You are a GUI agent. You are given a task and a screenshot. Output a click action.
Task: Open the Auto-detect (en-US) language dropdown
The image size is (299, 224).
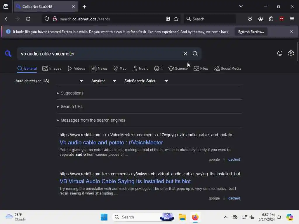pyautogui.click(x=50, y=81)
